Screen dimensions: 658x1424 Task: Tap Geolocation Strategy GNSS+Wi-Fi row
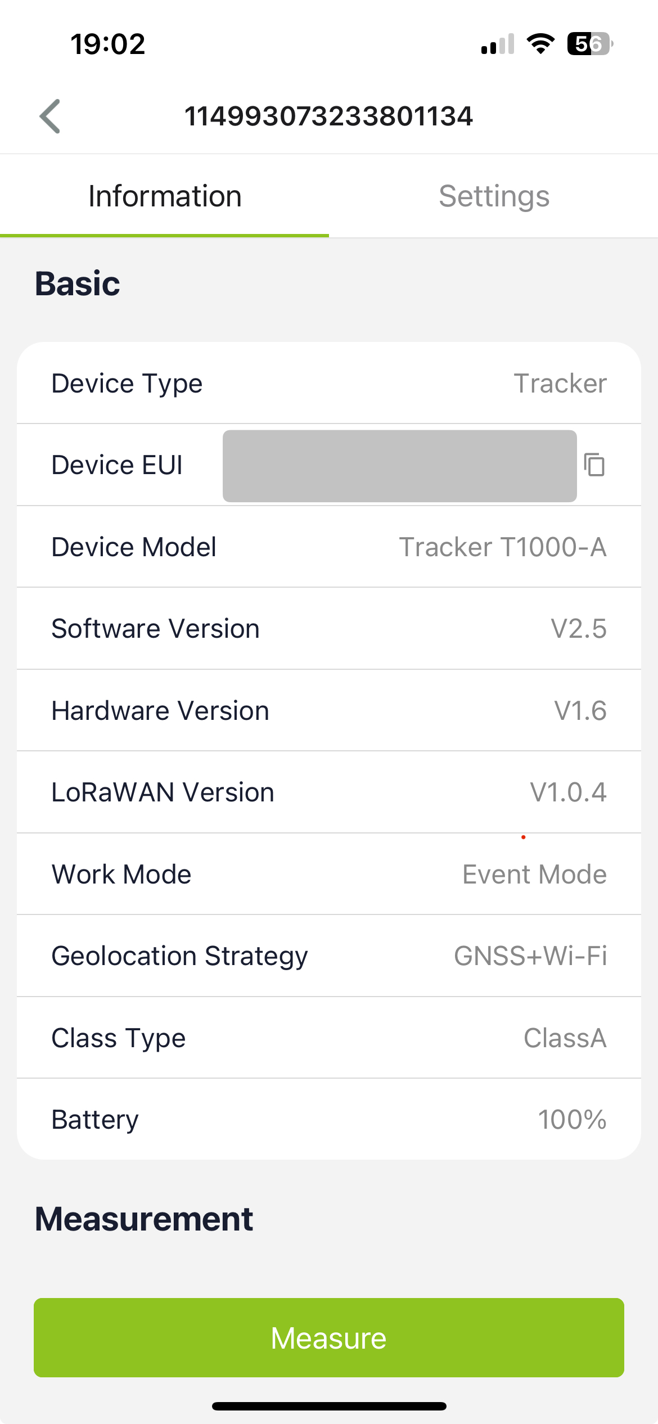click(329, 956)
